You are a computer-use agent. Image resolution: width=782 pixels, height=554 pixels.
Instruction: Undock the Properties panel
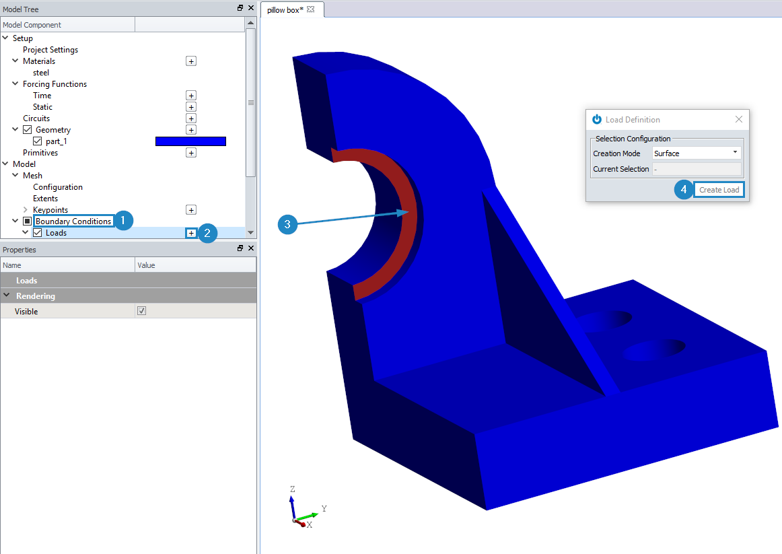tap(240, 248)
